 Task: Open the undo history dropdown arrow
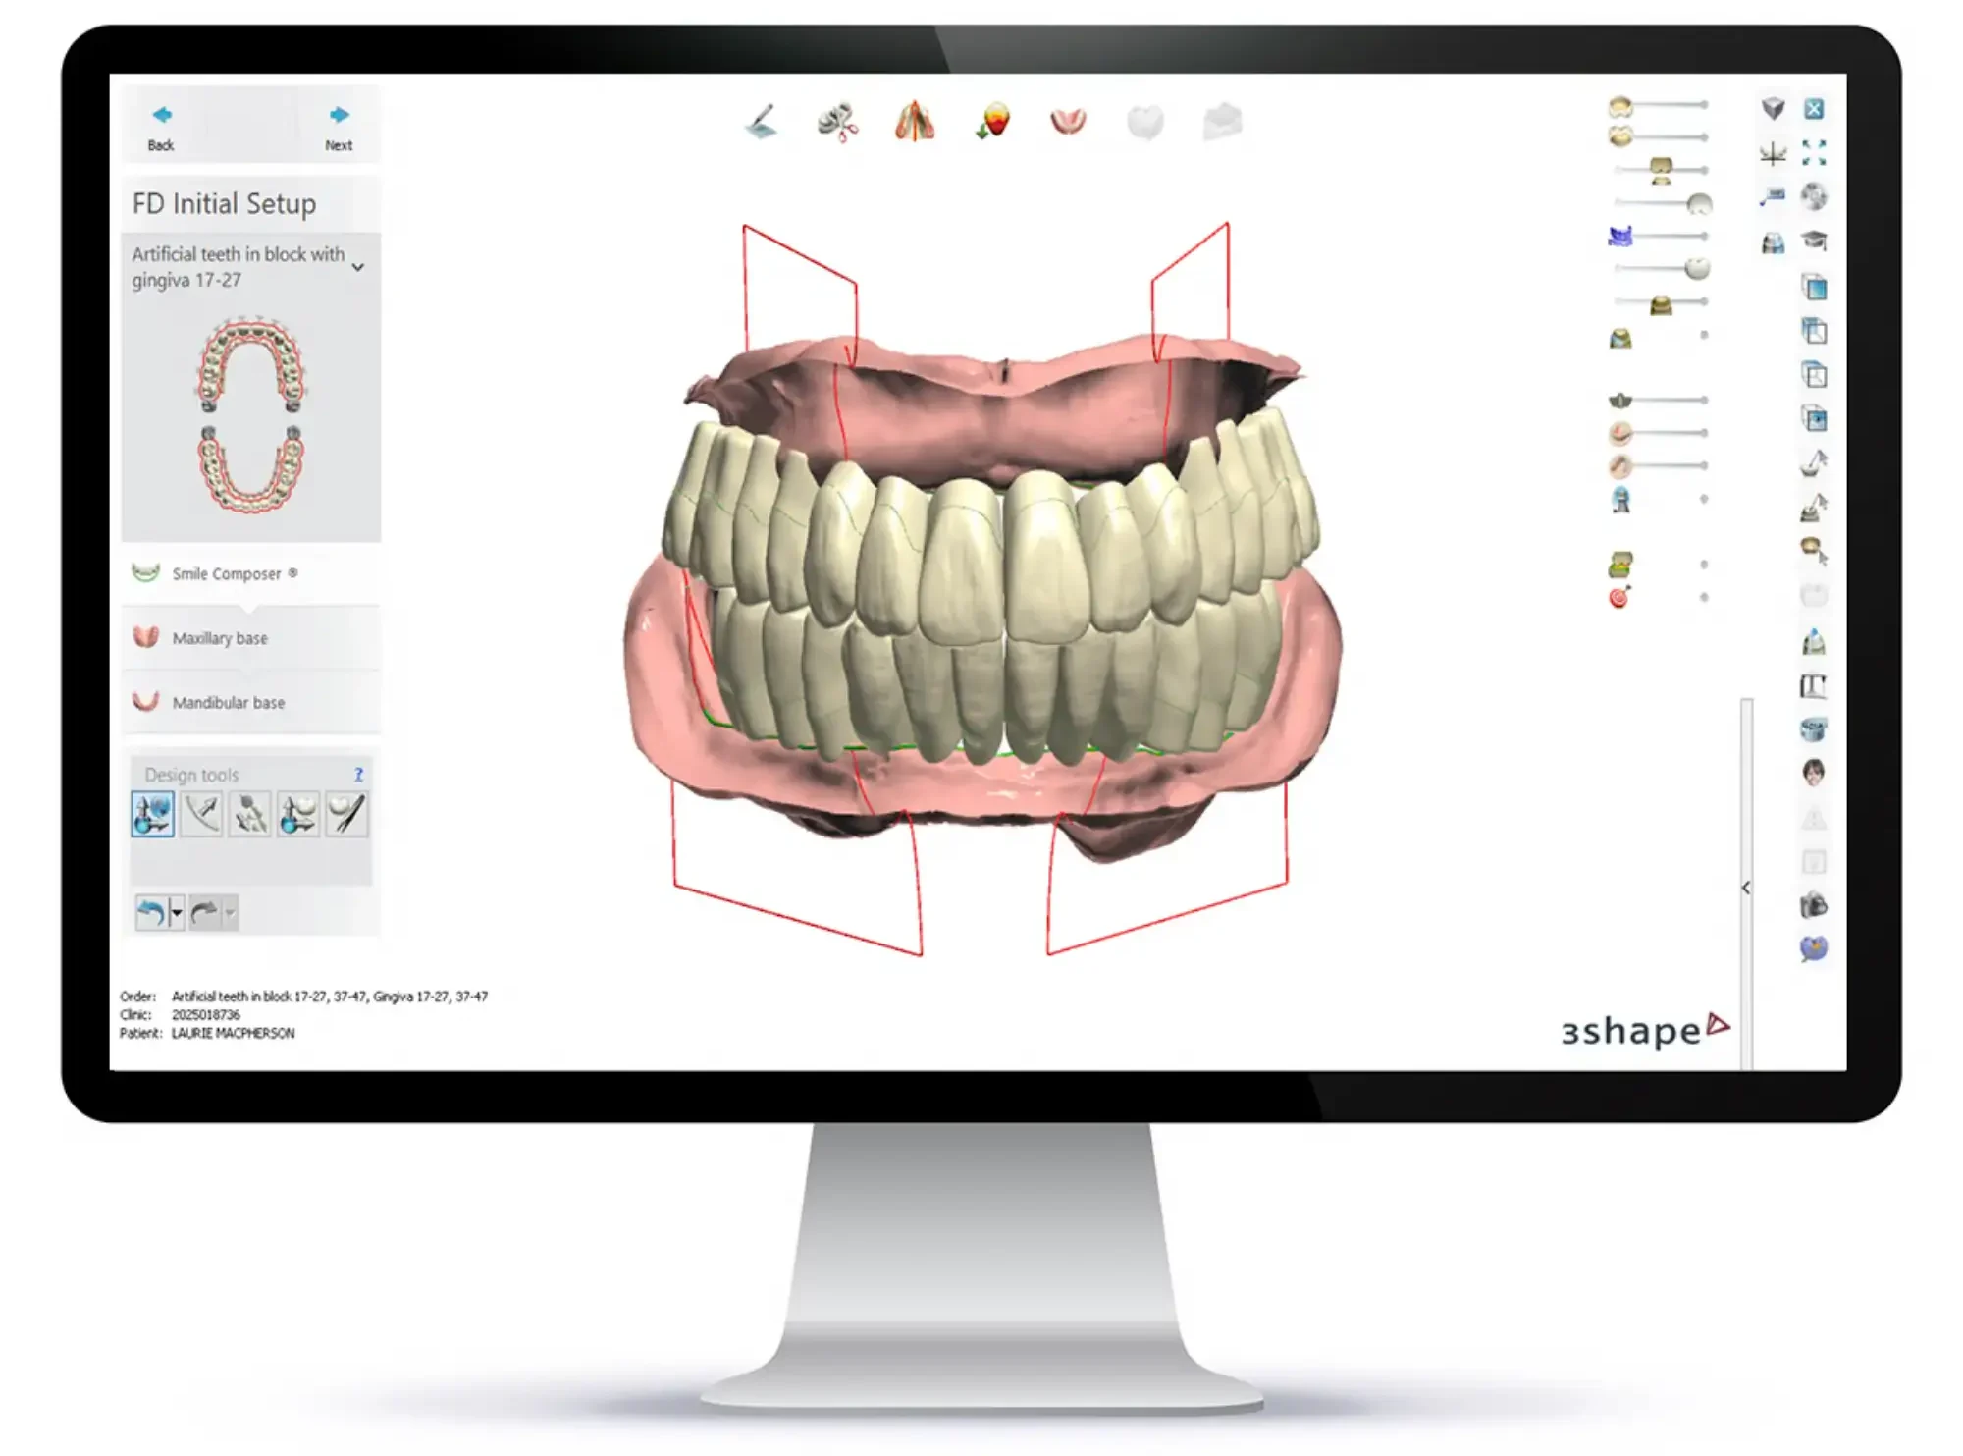tap(177, 913)
